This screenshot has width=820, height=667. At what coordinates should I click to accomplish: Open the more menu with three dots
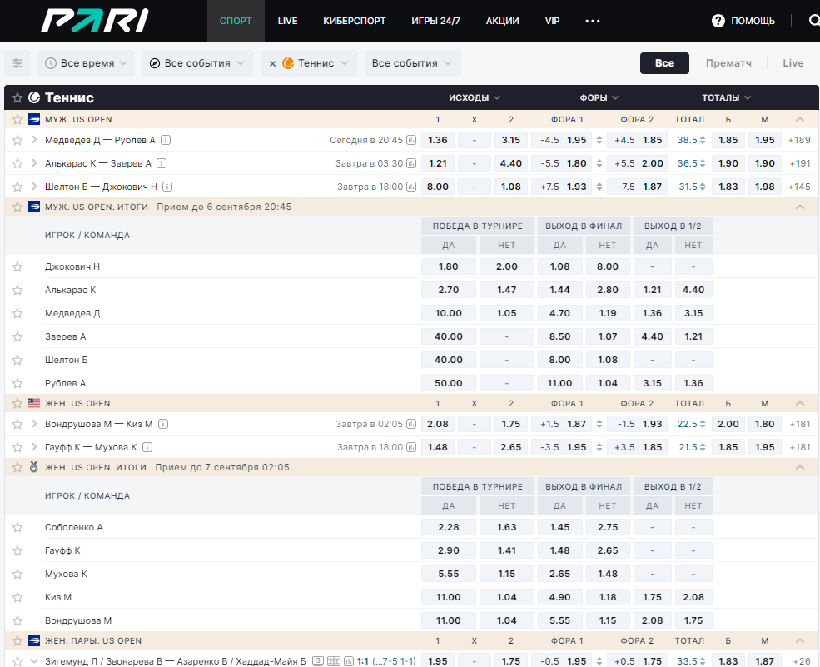tap(593, 21)
